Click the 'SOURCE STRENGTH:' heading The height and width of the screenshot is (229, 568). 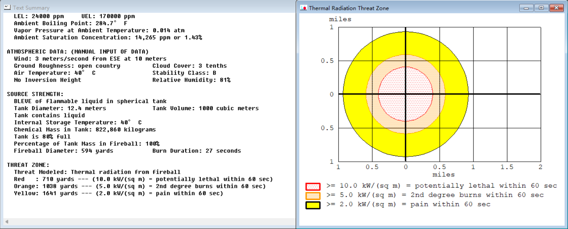(35, 94)
